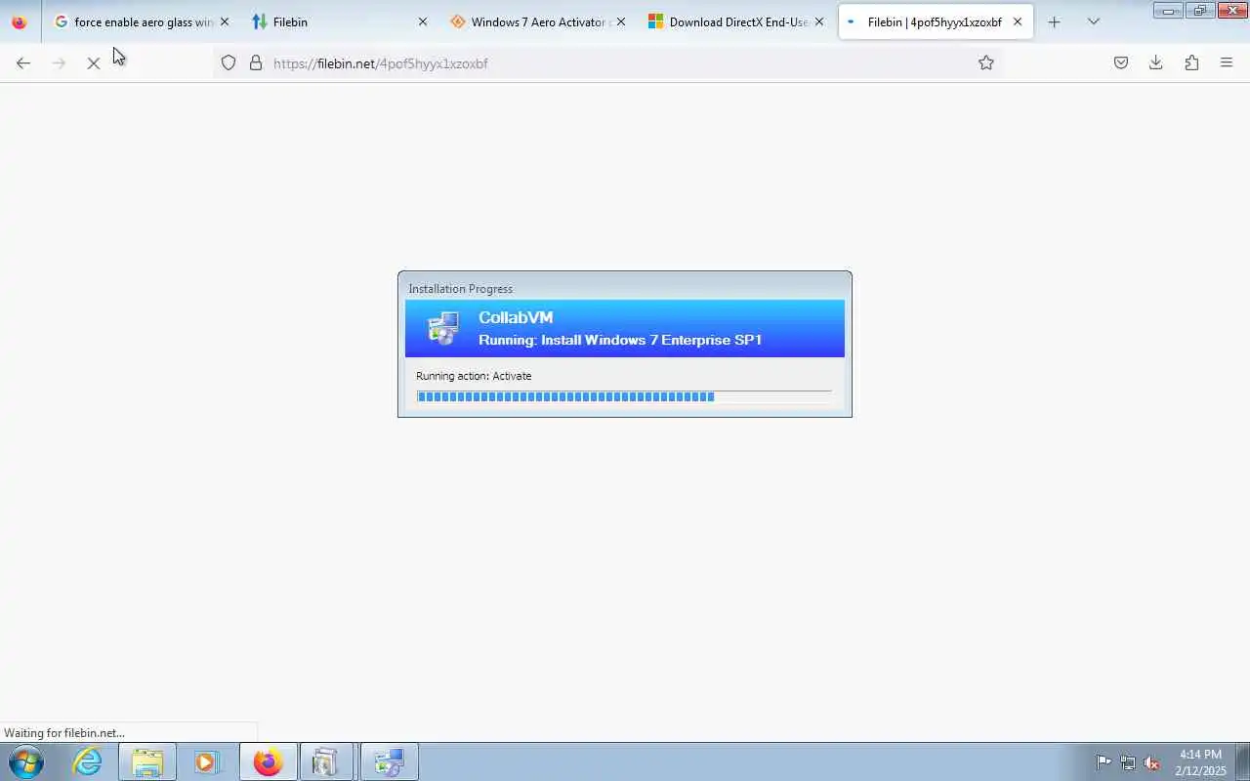Stop loading the page

[94, 63]
